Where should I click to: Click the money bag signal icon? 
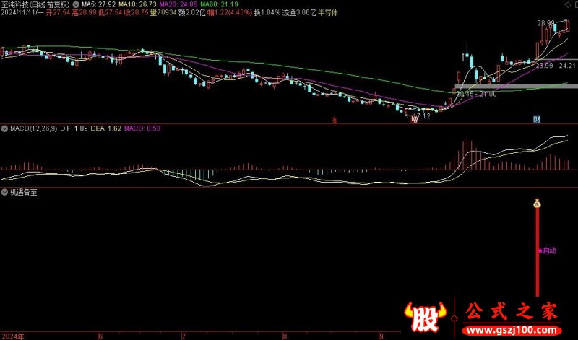coord(537,203)
